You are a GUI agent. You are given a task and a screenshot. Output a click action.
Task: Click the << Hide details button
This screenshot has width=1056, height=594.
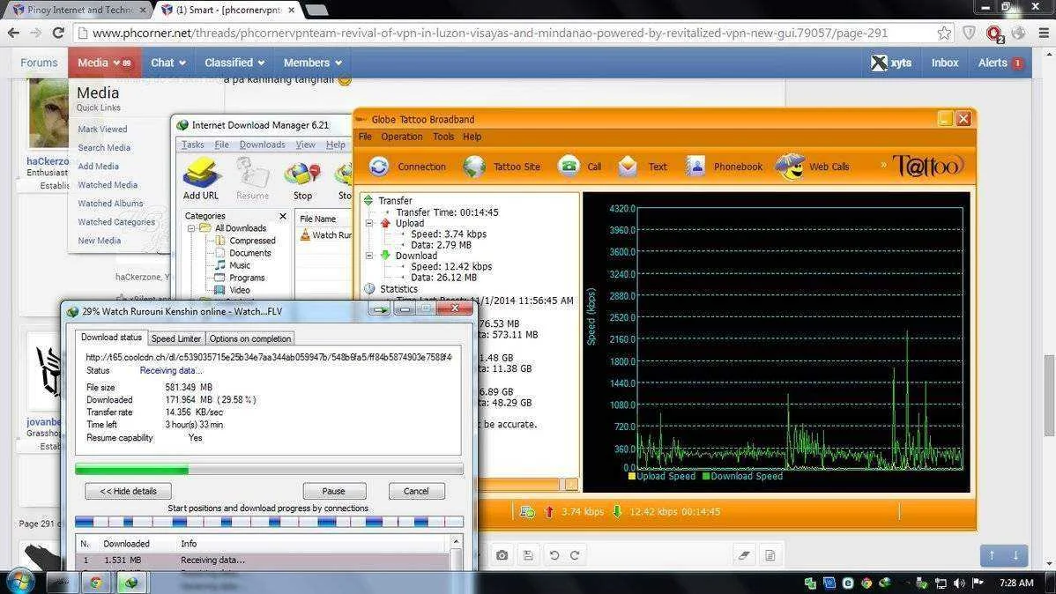128,491
